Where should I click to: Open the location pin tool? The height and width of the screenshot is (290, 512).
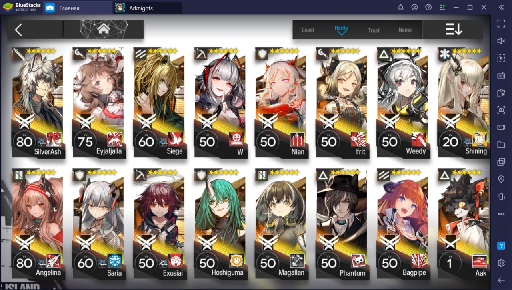point(501,179)
